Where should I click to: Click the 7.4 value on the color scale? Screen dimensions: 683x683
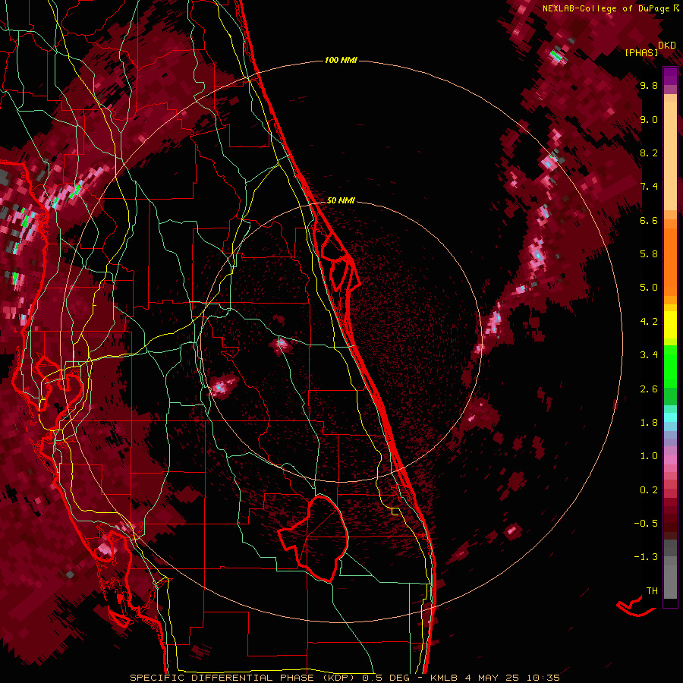[649, 187]
